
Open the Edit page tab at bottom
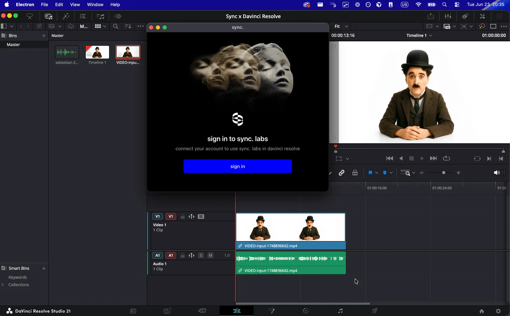coord(237,311)
